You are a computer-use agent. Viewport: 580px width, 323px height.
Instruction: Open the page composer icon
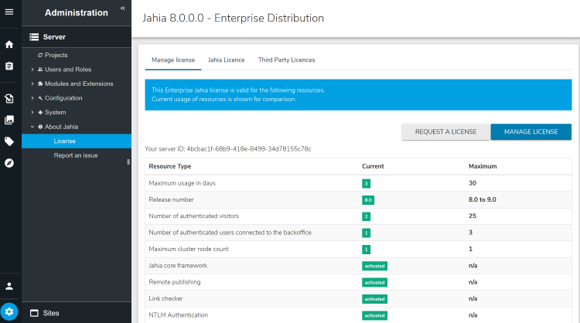click(x=9, y=98)
